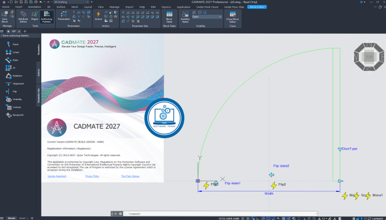Switch to the Mesh ribbon tab
Viewport: 386px width, 220px height.
(x=74, y=7)
